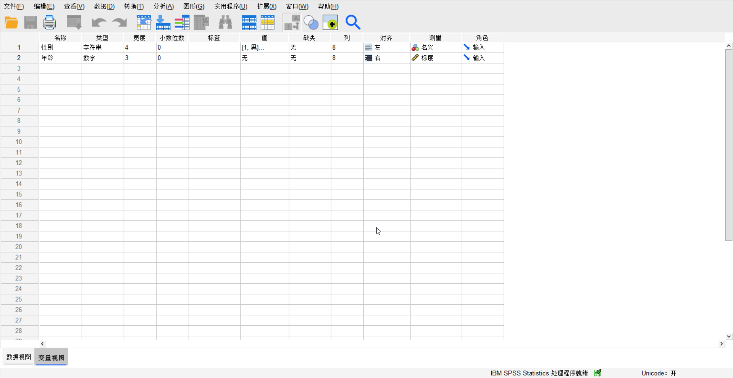Click the 值 column header

tap(264, 38)
